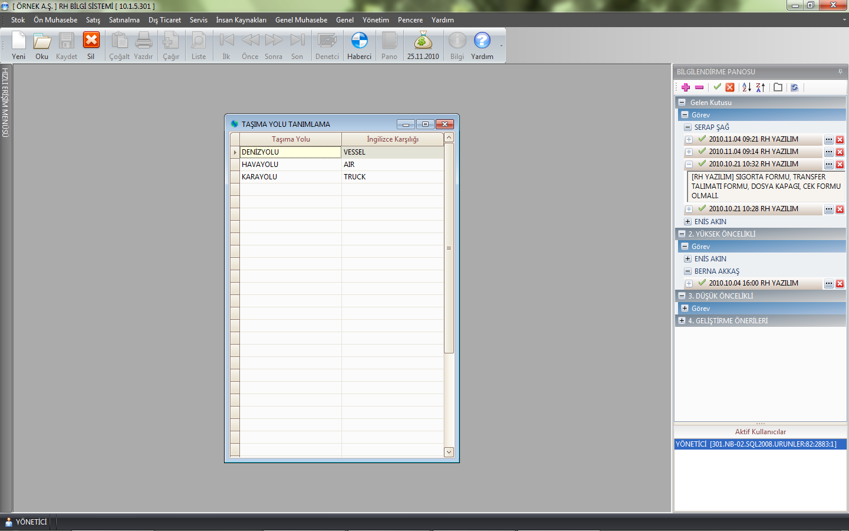
Task: Click the refresh icon in Bilgilendirme Panosu
Action: point(795,87)
